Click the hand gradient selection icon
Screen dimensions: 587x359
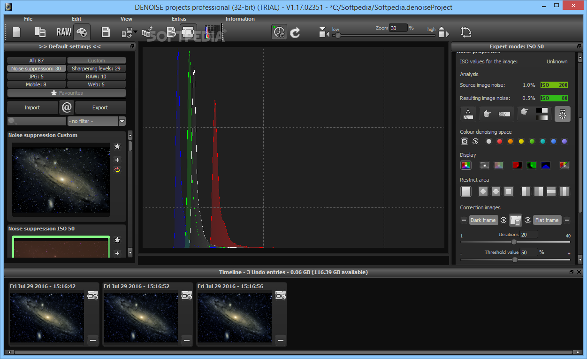tap(534, 114)
